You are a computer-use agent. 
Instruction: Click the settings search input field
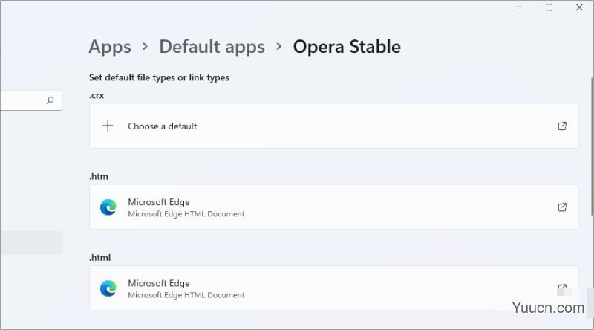coord(30,100)
